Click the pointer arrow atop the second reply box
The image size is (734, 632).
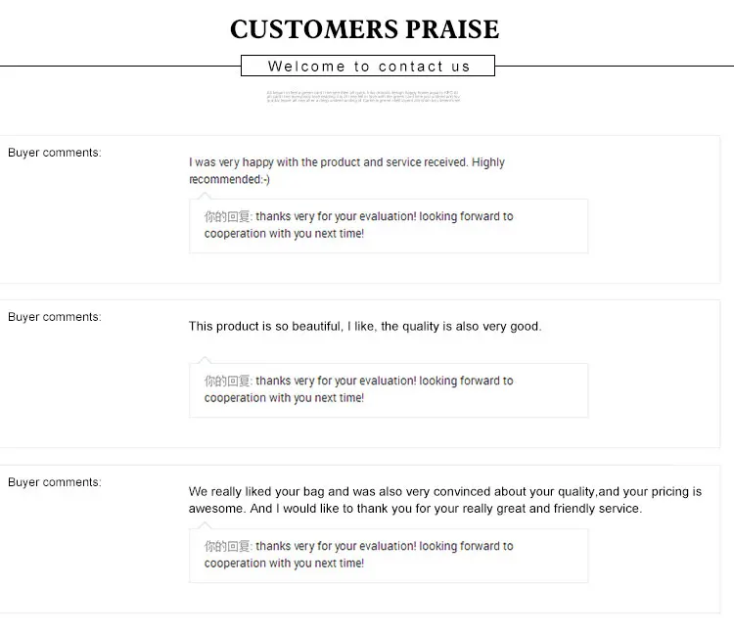click(x=205, y=360)
